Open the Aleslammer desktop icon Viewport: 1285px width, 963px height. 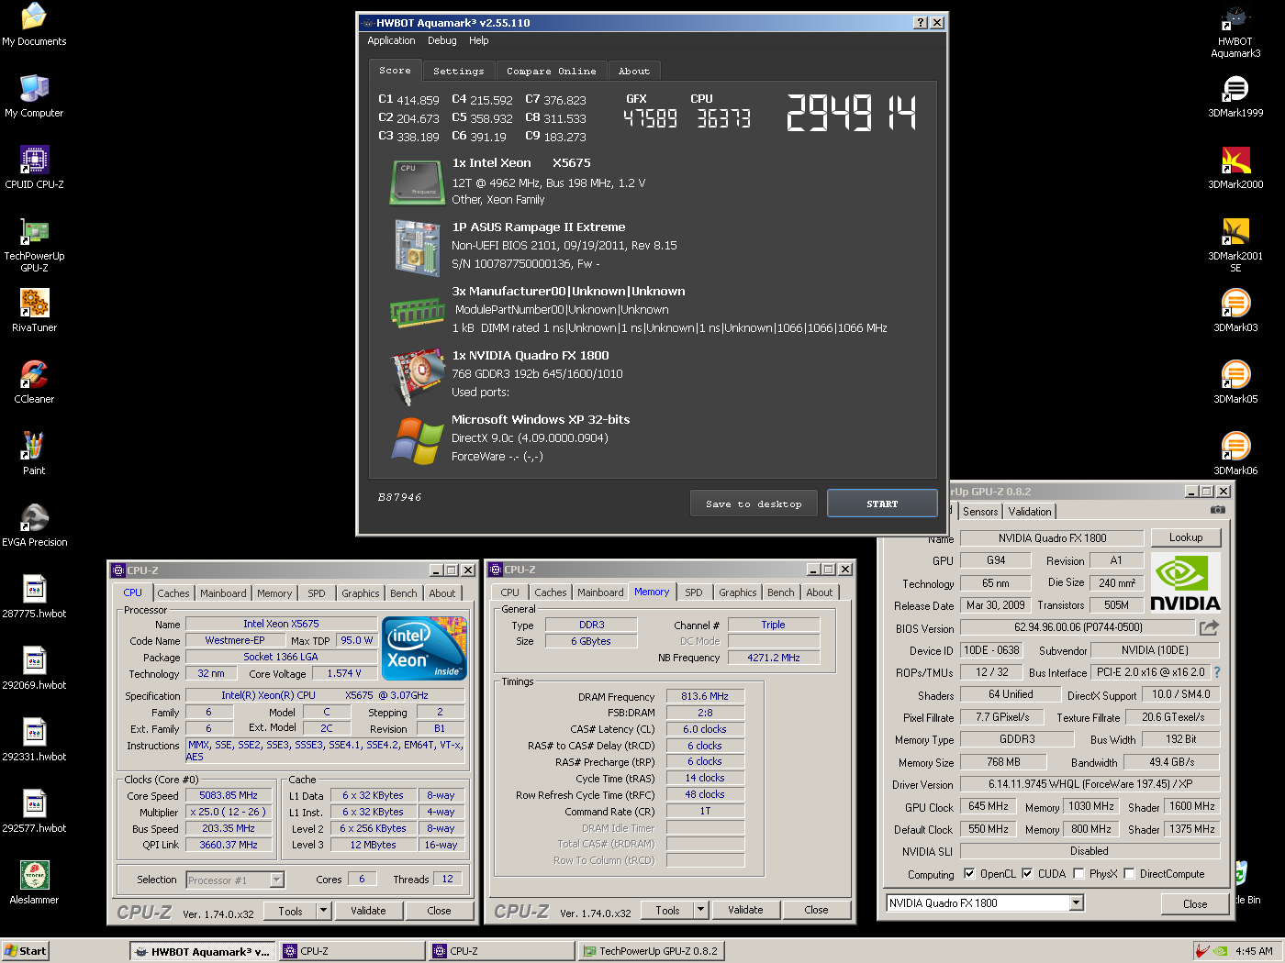pyautogui.click(x=34, y=882)
